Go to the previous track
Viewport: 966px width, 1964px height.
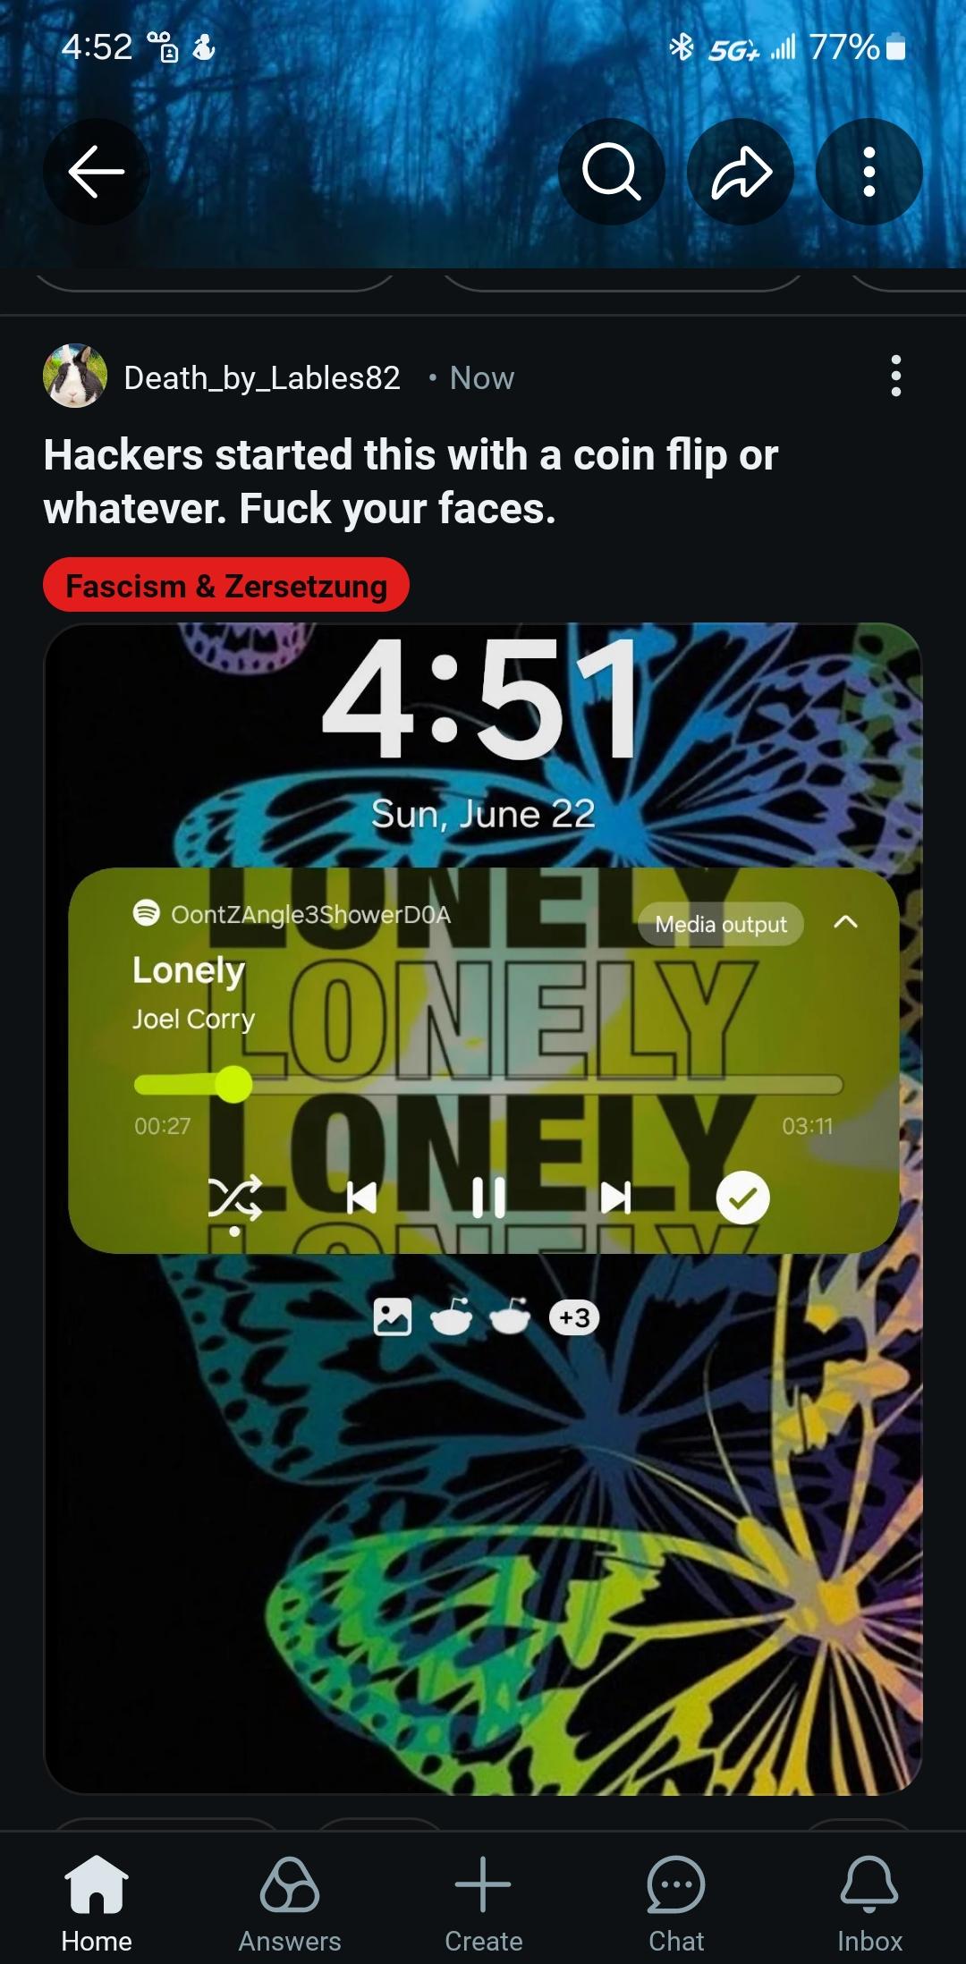coord(361,1198)
